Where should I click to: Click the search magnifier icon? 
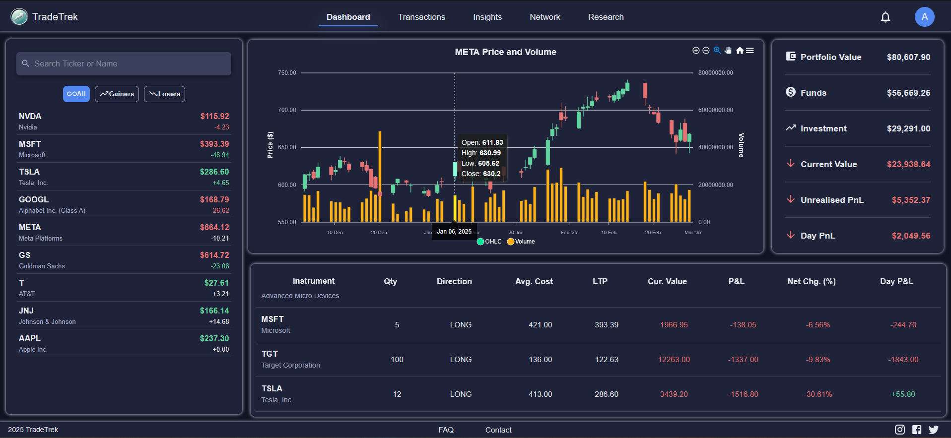click(26, 63)
